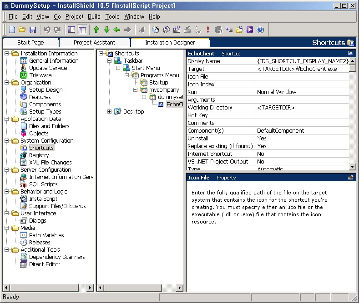This screenshot has height=303, width=359.
Task: Open the Features view
Action: click(x=40, y=97)
